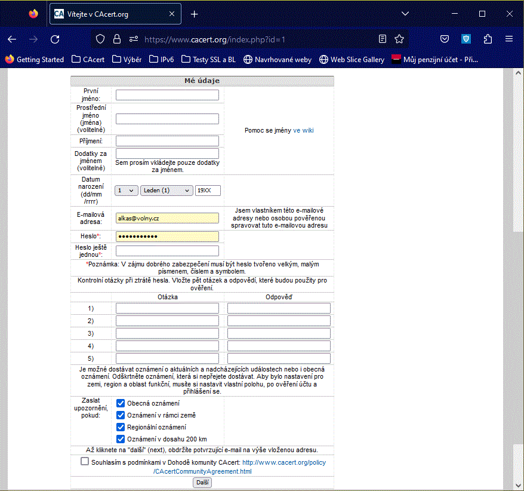Open the CAcert bookmarks folder

pos(88,60)
